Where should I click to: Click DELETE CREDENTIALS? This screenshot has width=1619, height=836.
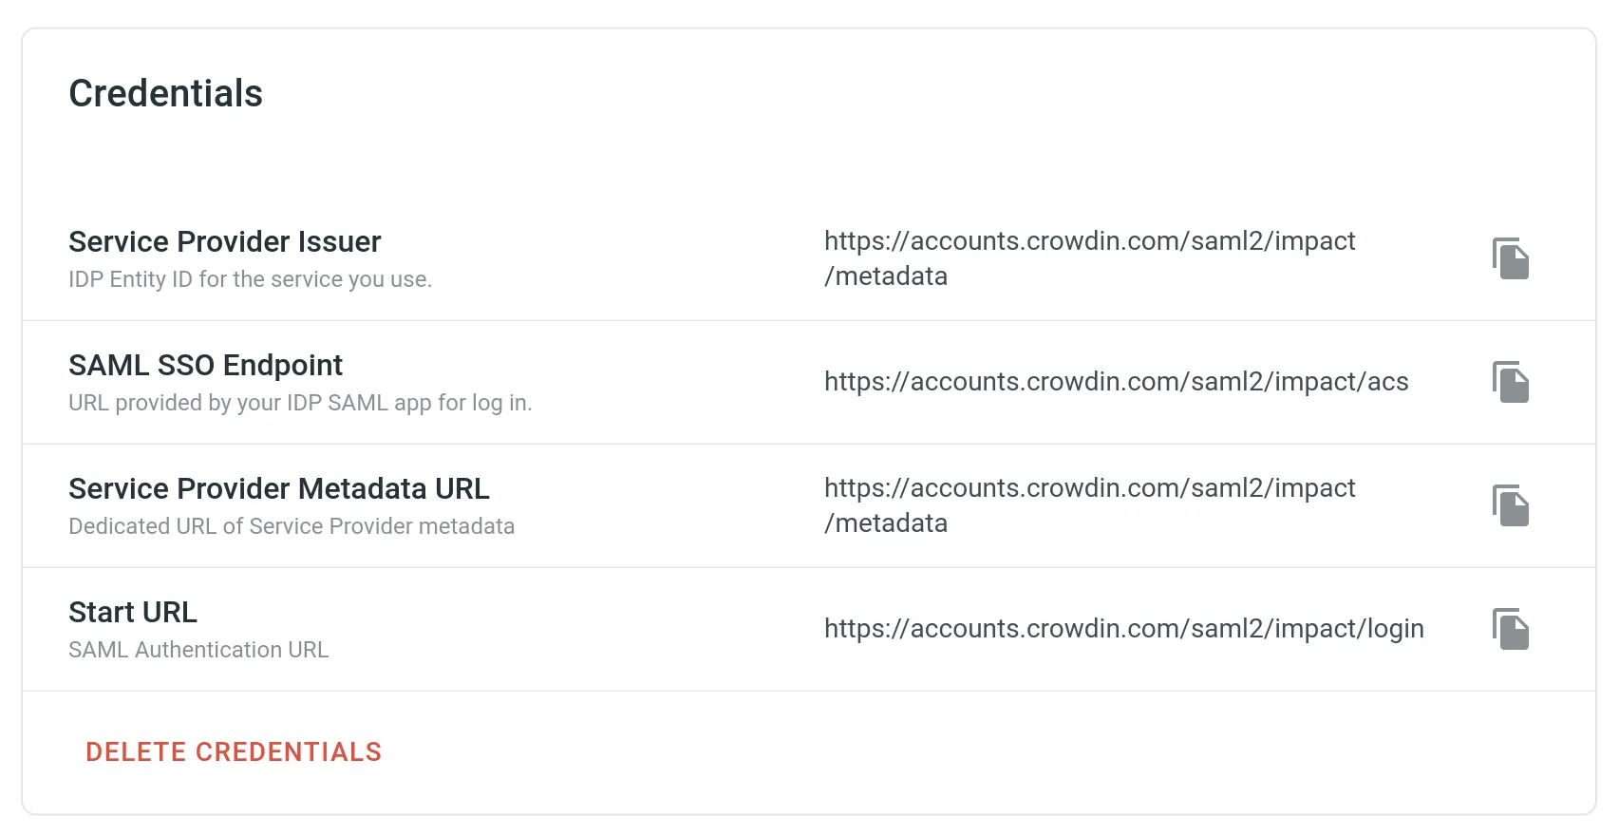(234, 751)
